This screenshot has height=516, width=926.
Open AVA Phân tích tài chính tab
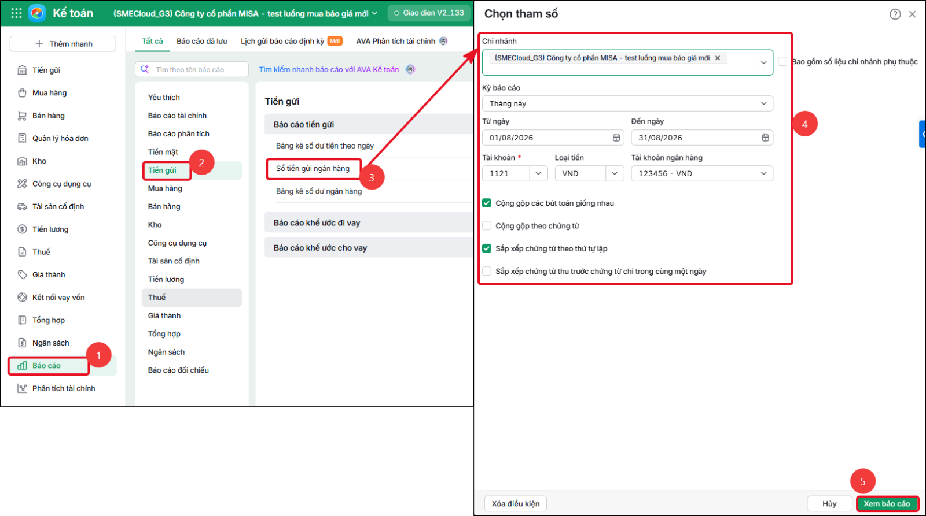click(395, 41)
